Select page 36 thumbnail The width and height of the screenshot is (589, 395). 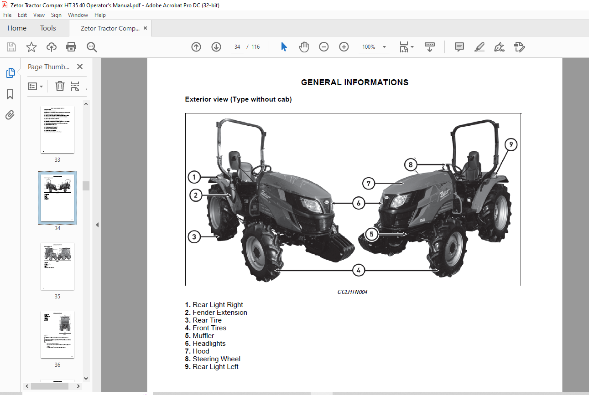[x=57, y=335]
